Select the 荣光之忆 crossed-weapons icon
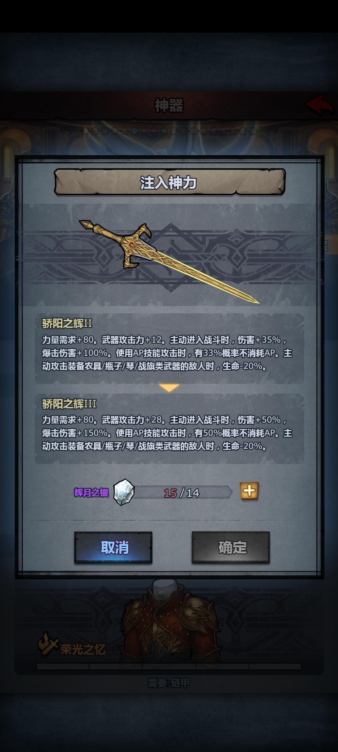The image size is (338, 752). pos(48,644)
